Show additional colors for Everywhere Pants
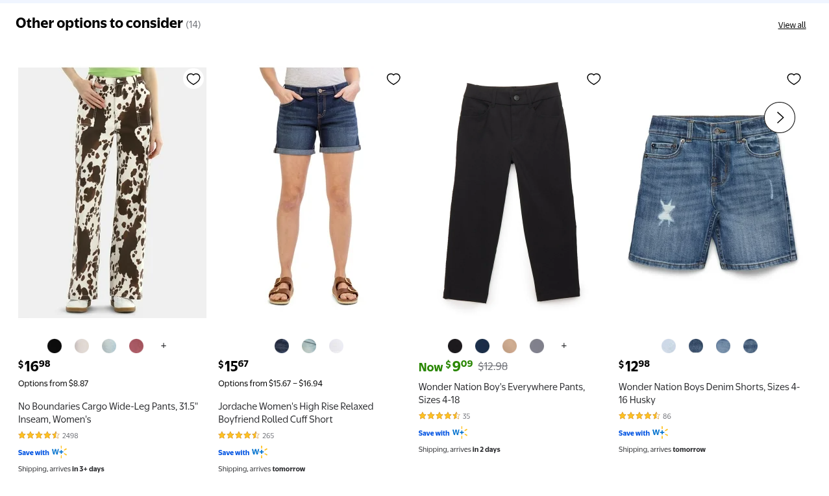Viewport: 829px width, 496px height. pyautogui.click(x=563, y=346)
